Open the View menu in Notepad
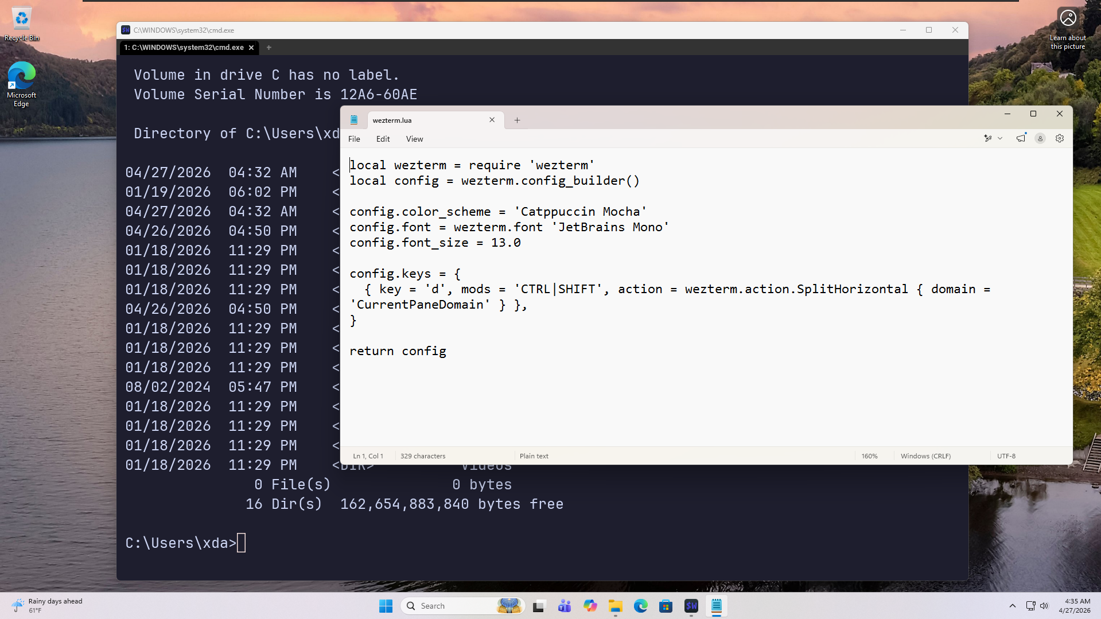 tap(414, 139)
